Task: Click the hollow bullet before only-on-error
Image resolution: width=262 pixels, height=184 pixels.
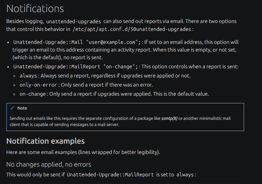Action: 16,85
